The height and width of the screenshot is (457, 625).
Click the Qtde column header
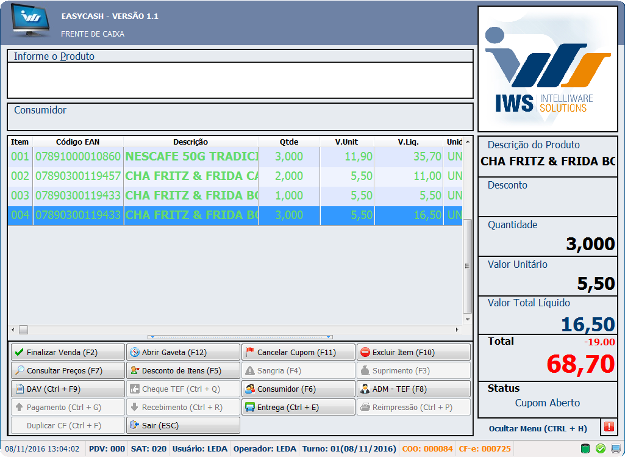coord(289,142)
